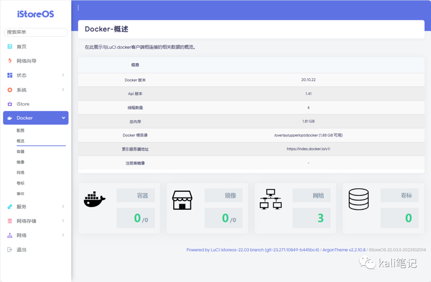
Task: Select the Docker 卷标 submenu
Action: pos(20,183)
